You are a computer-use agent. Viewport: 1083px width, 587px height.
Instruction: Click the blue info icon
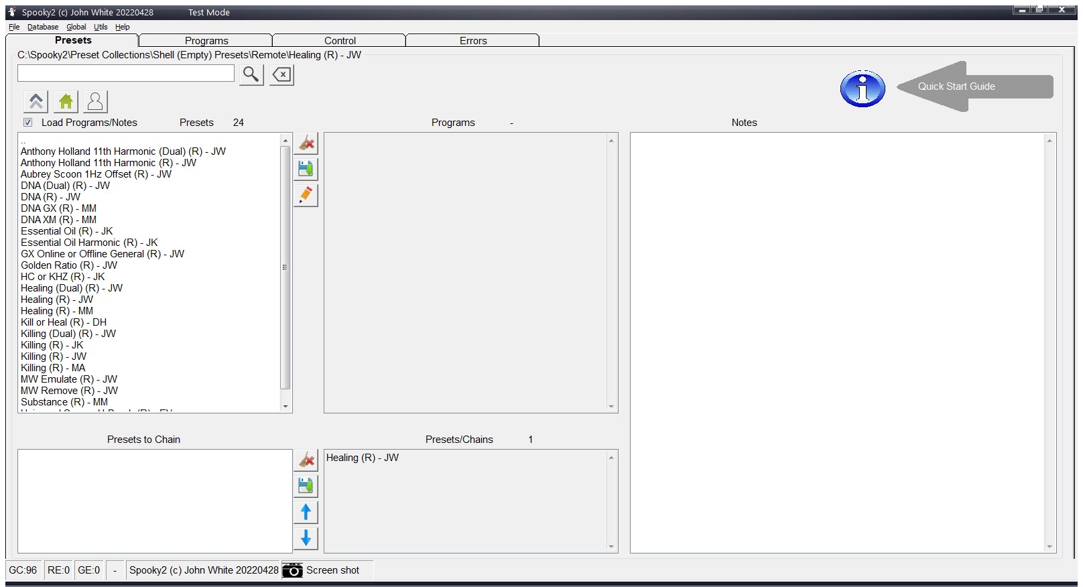pyautogui.click(x=863, y=88)
